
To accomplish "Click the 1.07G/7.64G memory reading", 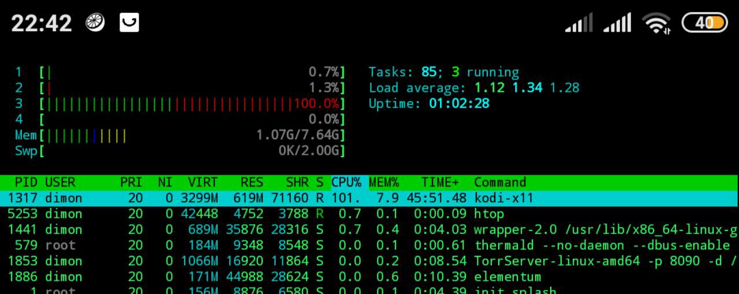I will point(297,135).
